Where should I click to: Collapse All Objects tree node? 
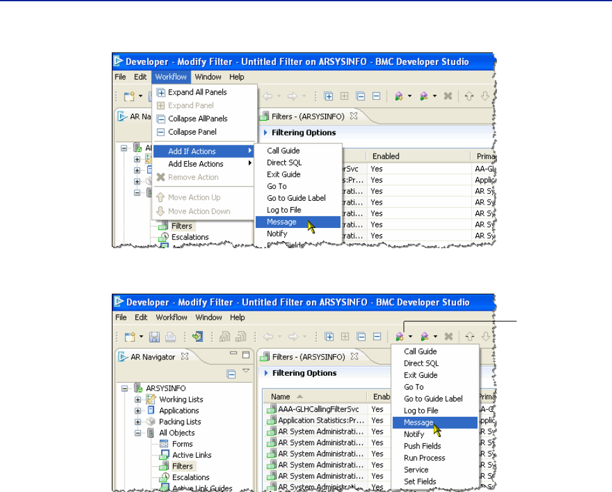[138, 433]
